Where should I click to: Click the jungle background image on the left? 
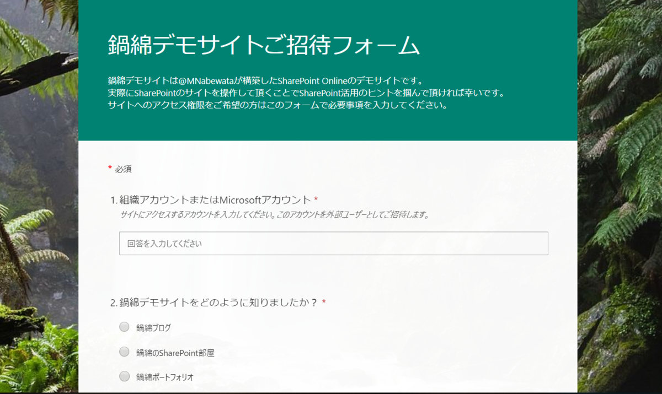coord(39,220)
